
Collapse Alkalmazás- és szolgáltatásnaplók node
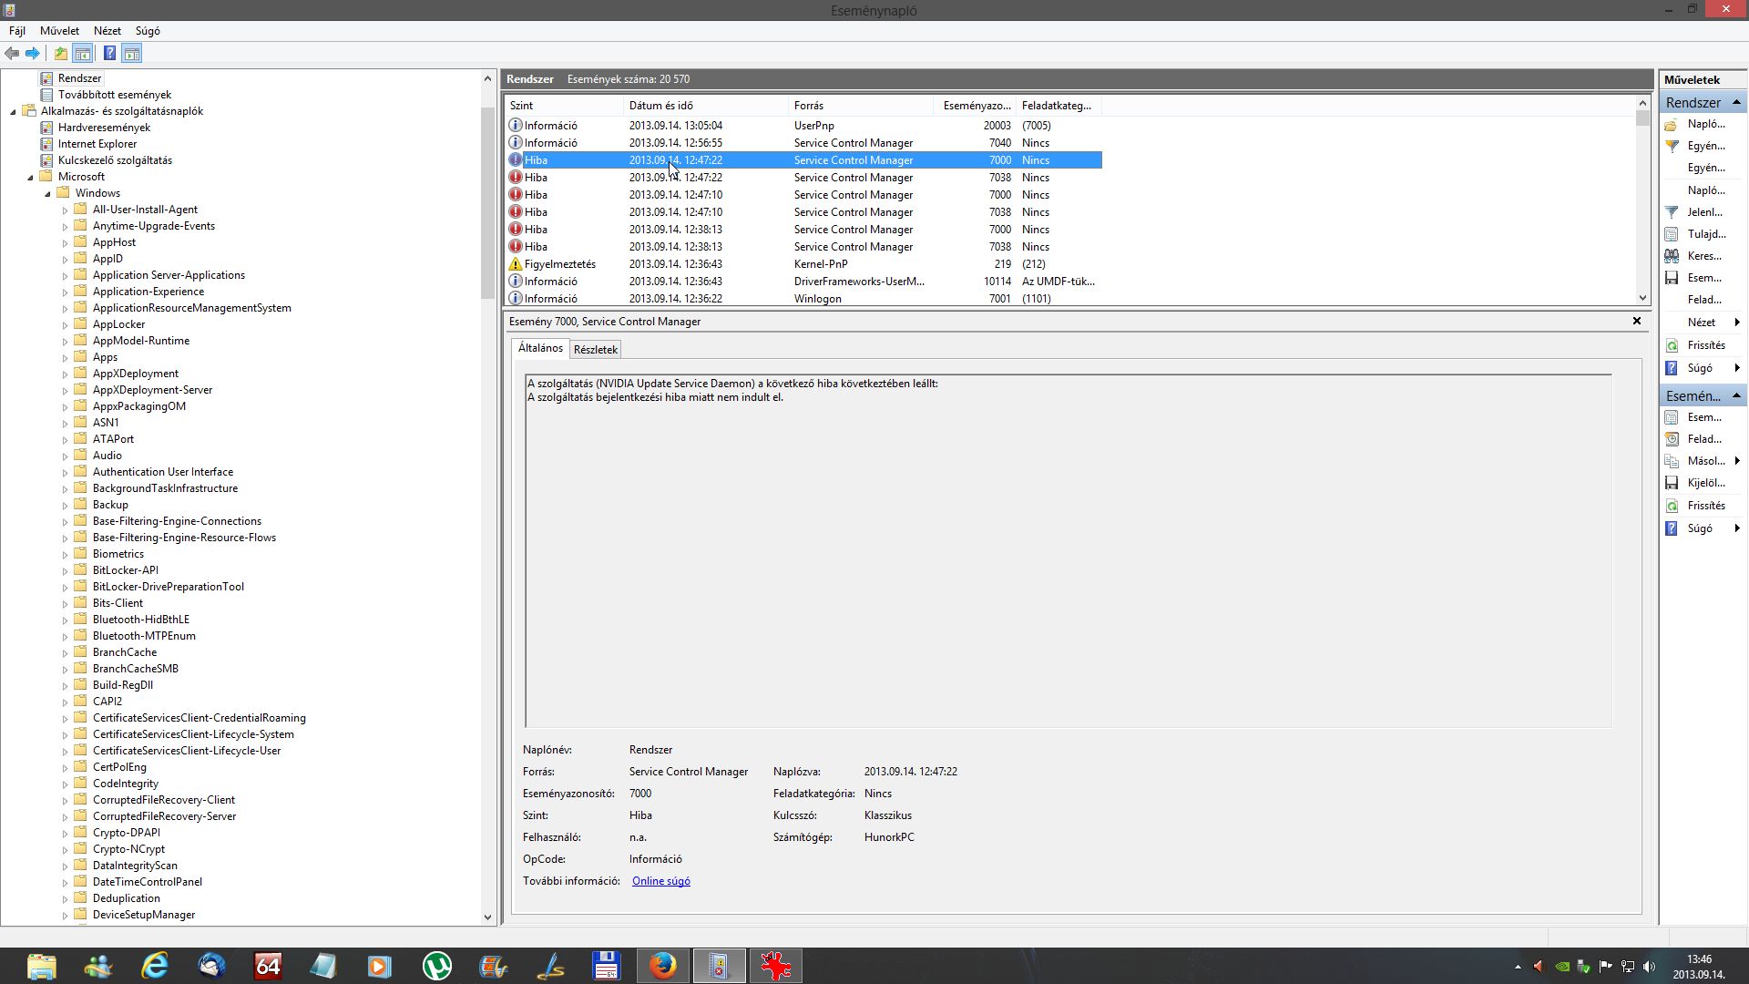13,112
